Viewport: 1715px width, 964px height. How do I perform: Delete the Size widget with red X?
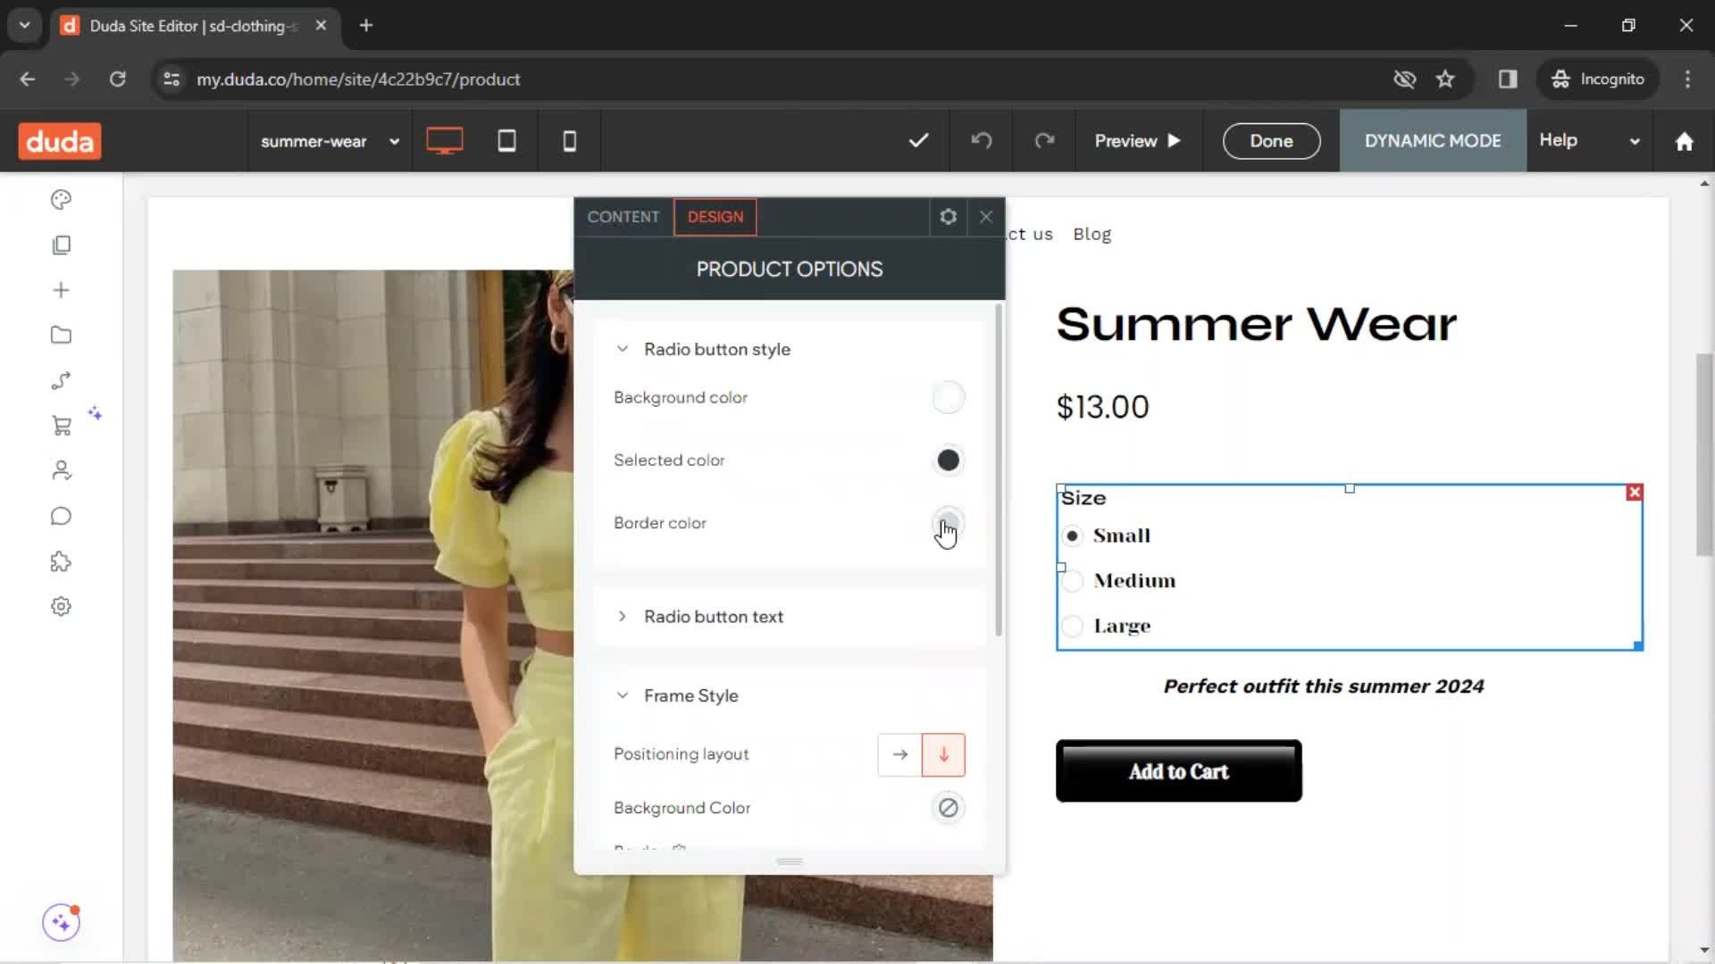pyautogui.click(x=1634, y=492)
